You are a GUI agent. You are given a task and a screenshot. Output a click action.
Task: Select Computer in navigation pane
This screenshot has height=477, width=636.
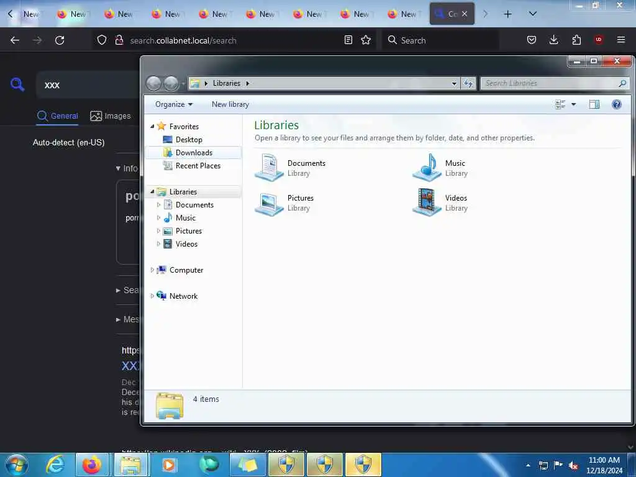coord(186,270)
